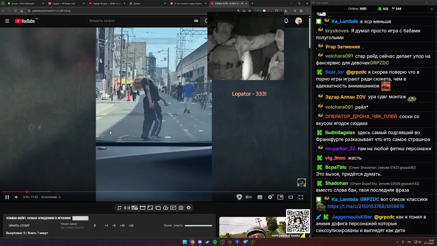Show hidden system tray icons chevron
Viewport: 437px width, 246px height.
pos(397,242)
